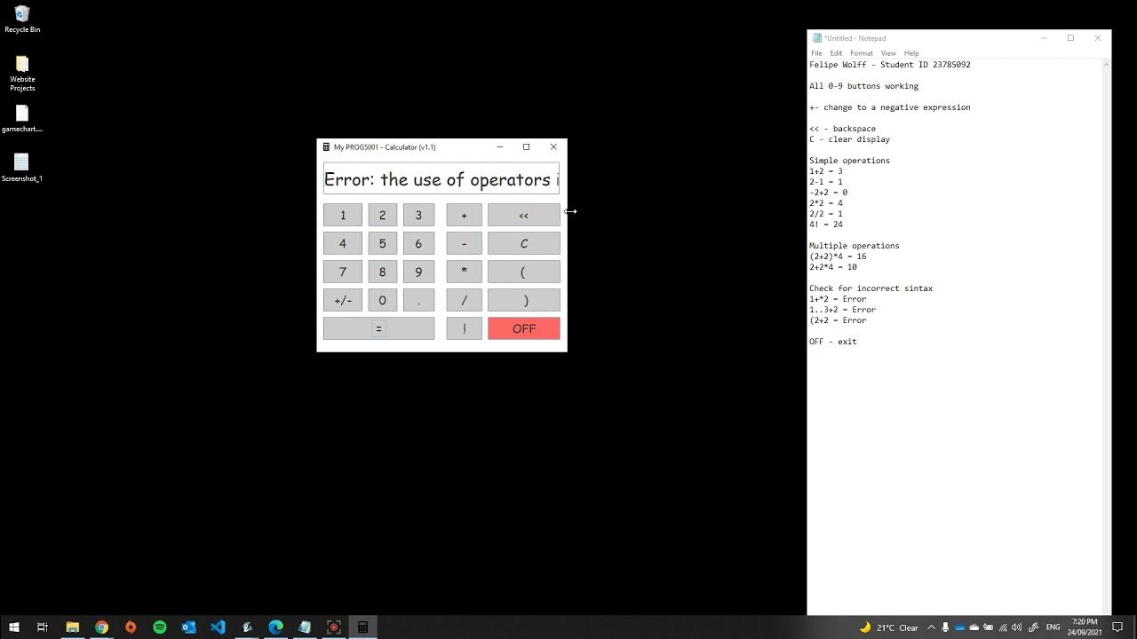The width and height of the screenshot is (1137, 639).
Task: Open volume speaker tray icon
Action: [x=1016, y=627]
